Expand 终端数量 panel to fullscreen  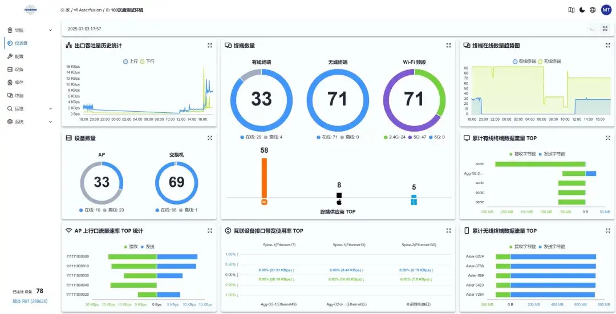449,46
